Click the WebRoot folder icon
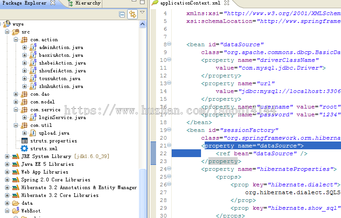 click(16, 210)
